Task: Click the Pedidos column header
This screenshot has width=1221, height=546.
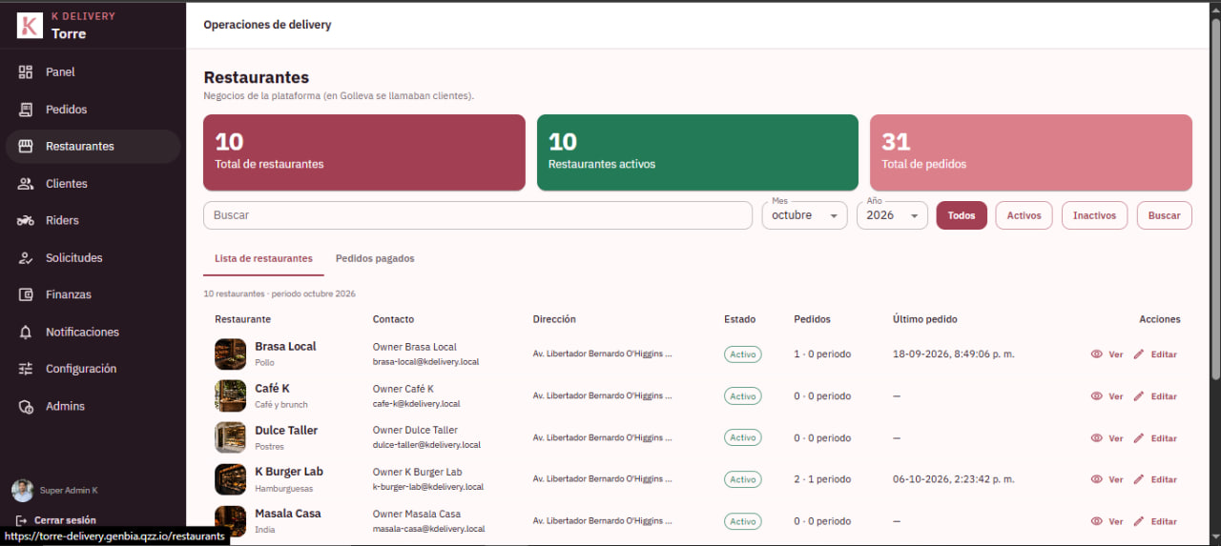Action: tap(812, 319)
